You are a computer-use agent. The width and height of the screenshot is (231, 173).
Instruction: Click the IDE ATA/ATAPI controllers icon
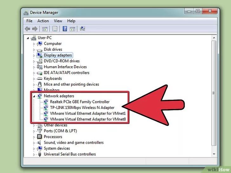coord(40,73)
